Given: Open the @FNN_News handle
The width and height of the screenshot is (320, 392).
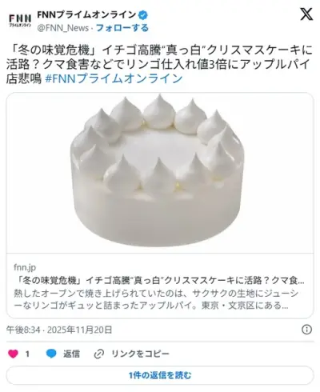Looking at the screenshot, I should pyautogui.click(x=63, y=28).
